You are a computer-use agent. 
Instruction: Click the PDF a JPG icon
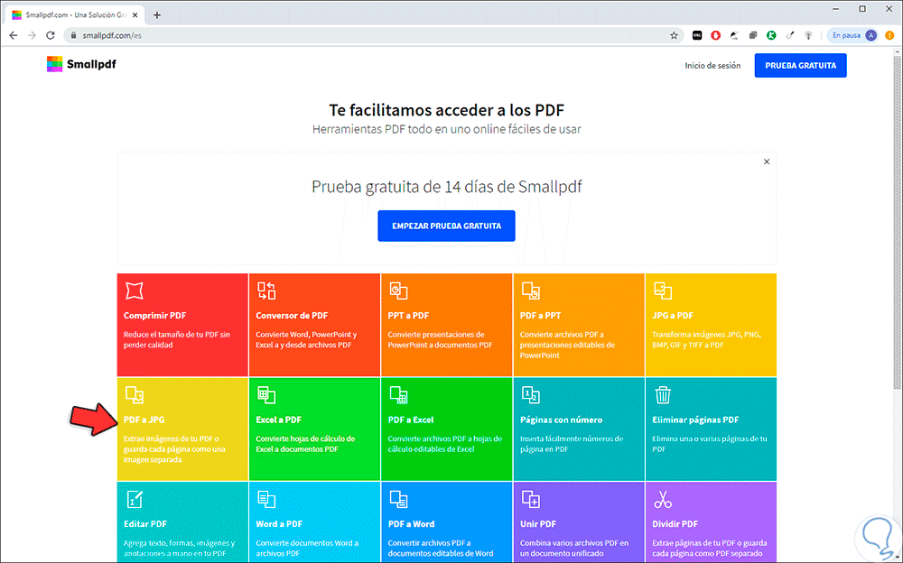tap(135, 395)
